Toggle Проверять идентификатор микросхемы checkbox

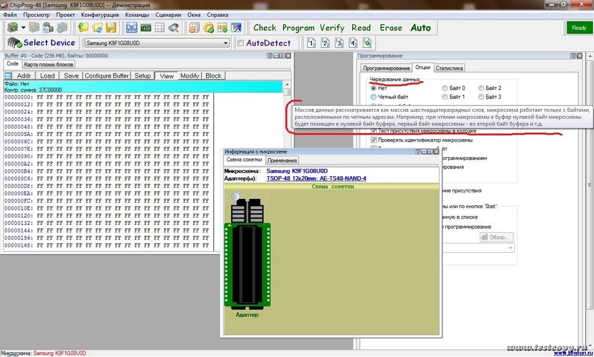(374, 140)
